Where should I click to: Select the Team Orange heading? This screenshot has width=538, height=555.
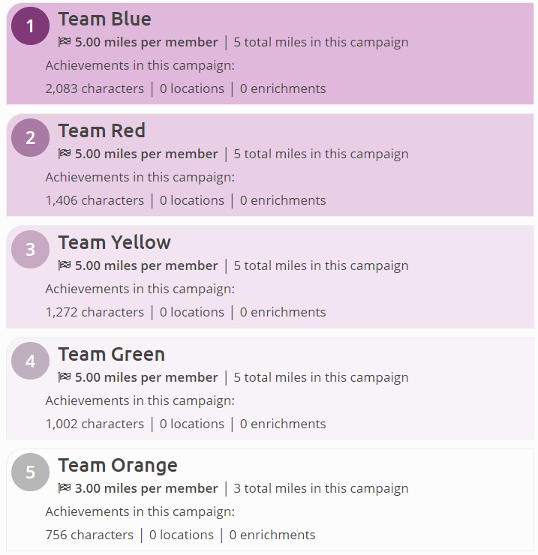tap(118, 466)
